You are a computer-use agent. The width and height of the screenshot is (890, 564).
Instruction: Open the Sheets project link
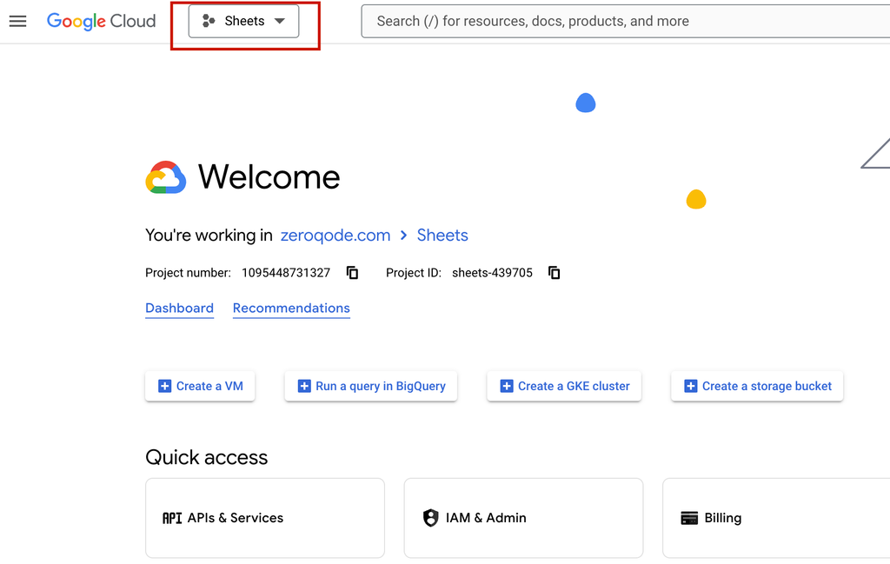442,236
